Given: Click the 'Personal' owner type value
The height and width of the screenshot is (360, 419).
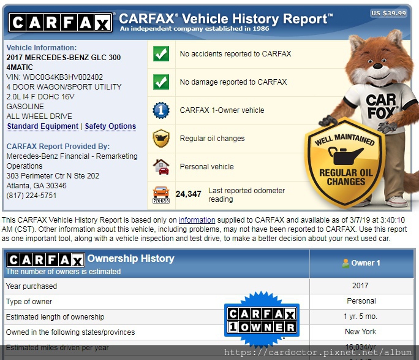Looking at the screenshot, I should [361, 301].
